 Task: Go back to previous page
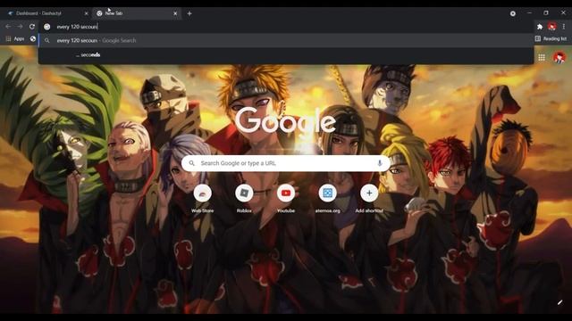tap(8, 27)
